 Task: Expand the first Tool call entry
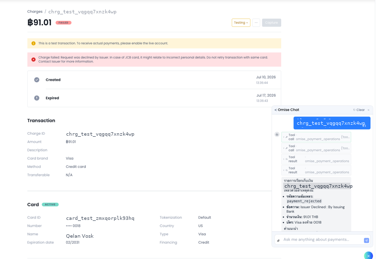[316, 137]
